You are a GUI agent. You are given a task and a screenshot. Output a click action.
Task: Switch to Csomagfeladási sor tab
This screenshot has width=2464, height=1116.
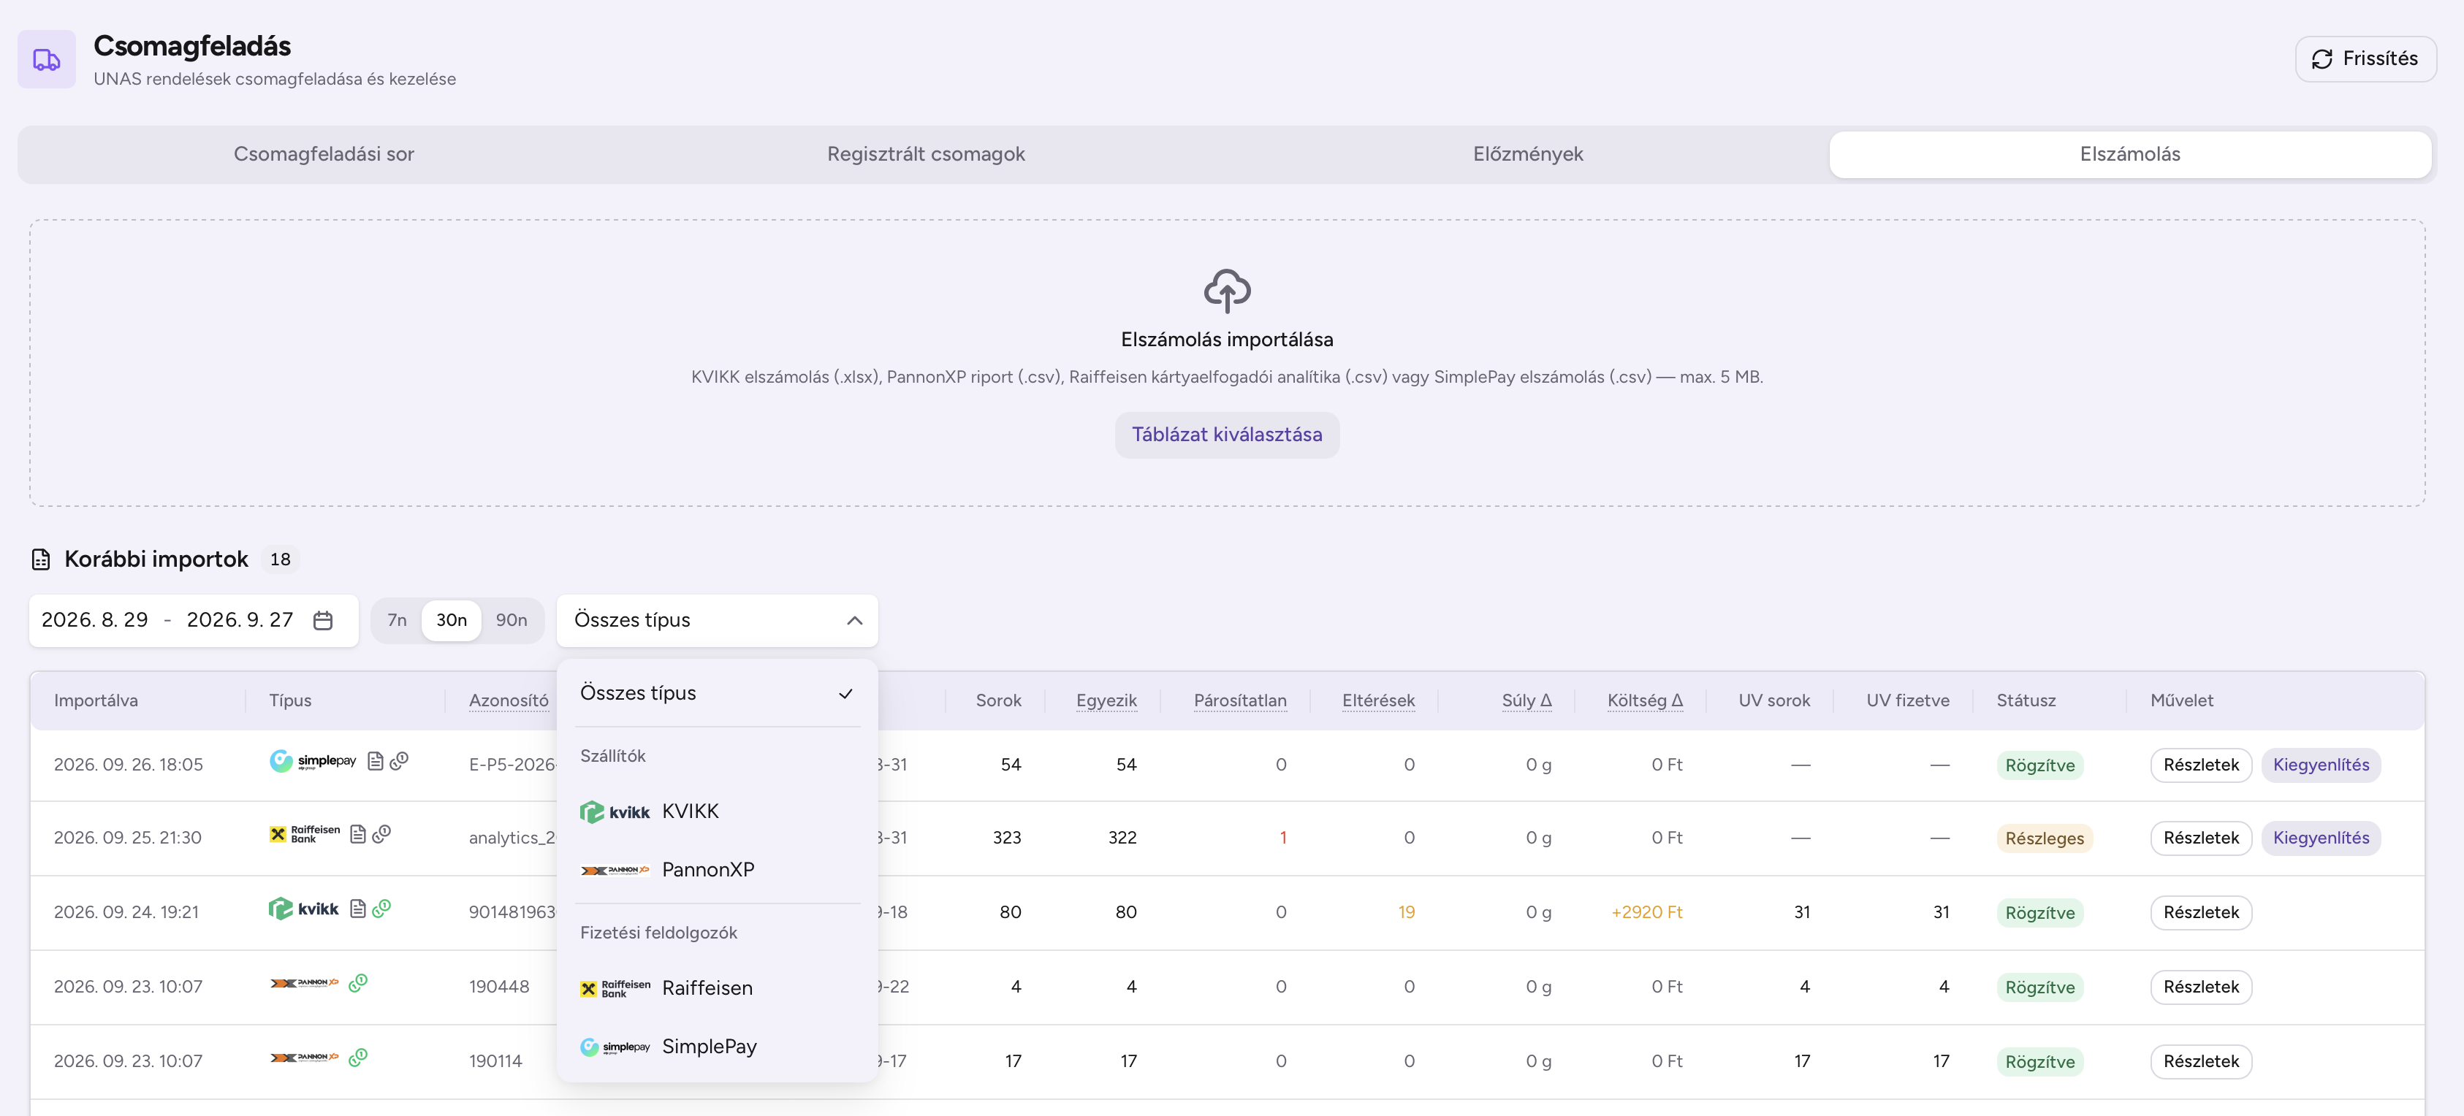(323, 155)
